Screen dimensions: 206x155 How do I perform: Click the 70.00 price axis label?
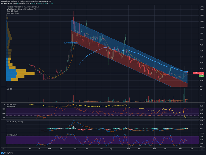point(202,45)
